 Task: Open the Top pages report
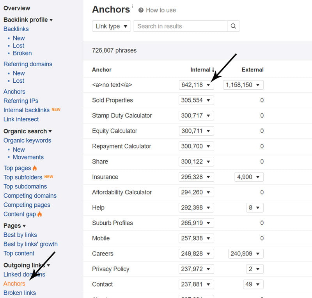17,168
